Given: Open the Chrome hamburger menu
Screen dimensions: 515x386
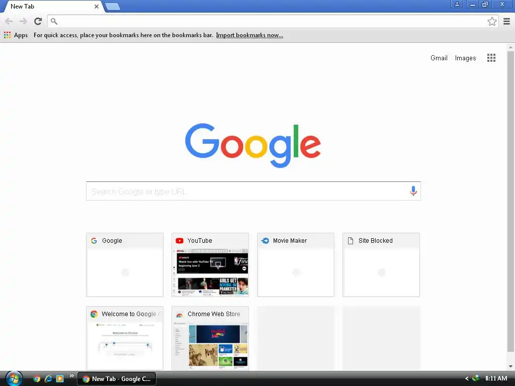Looking at the screenshot, I should tap(507, 21).
